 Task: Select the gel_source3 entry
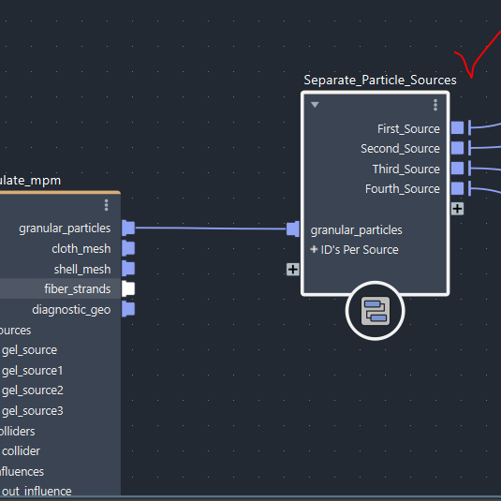click(x=33, y=411)
